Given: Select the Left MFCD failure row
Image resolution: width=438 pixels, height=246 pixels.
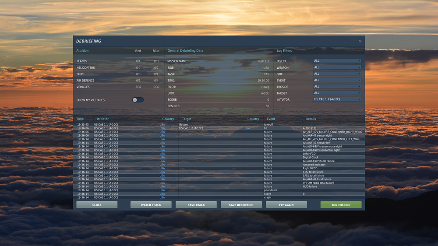Looking at the screenshot, I should [219, 154].
